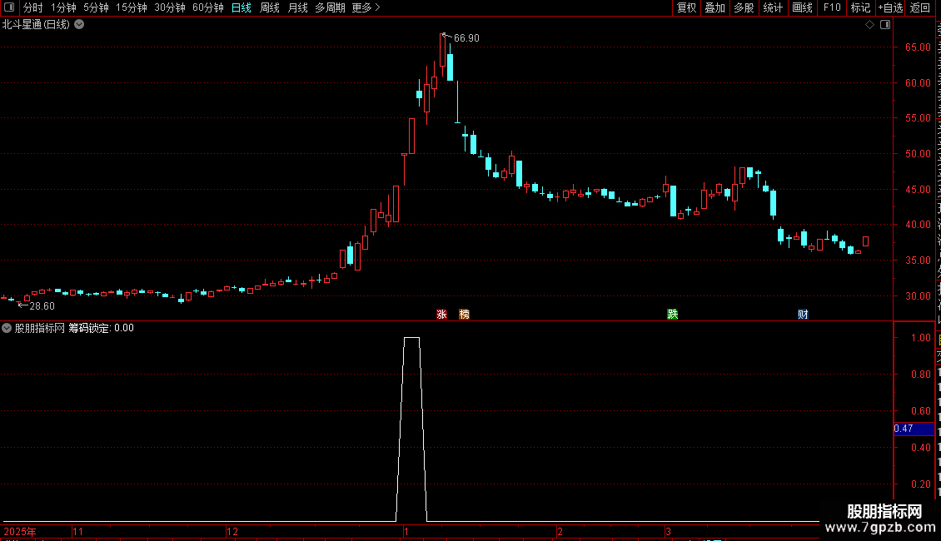Toggle 多股 multi-stock view

pyautogui.click(x=744, y=7)
